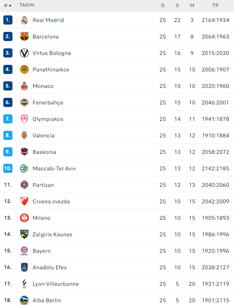Image resolution: width=234 pixels, height=307 pixels.
Task: Open the Monaco team page link
Action: [43, 86]
